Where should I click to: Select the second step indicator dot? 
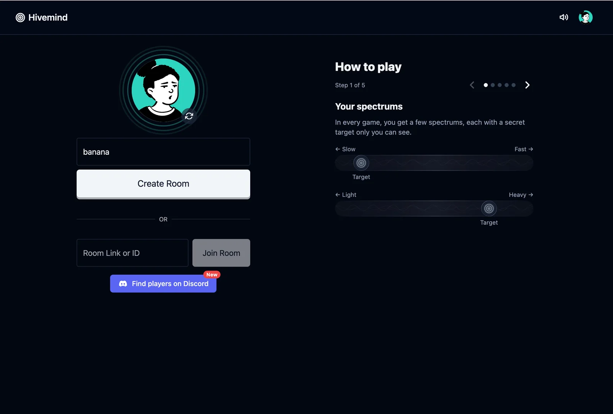pos(493,85)
